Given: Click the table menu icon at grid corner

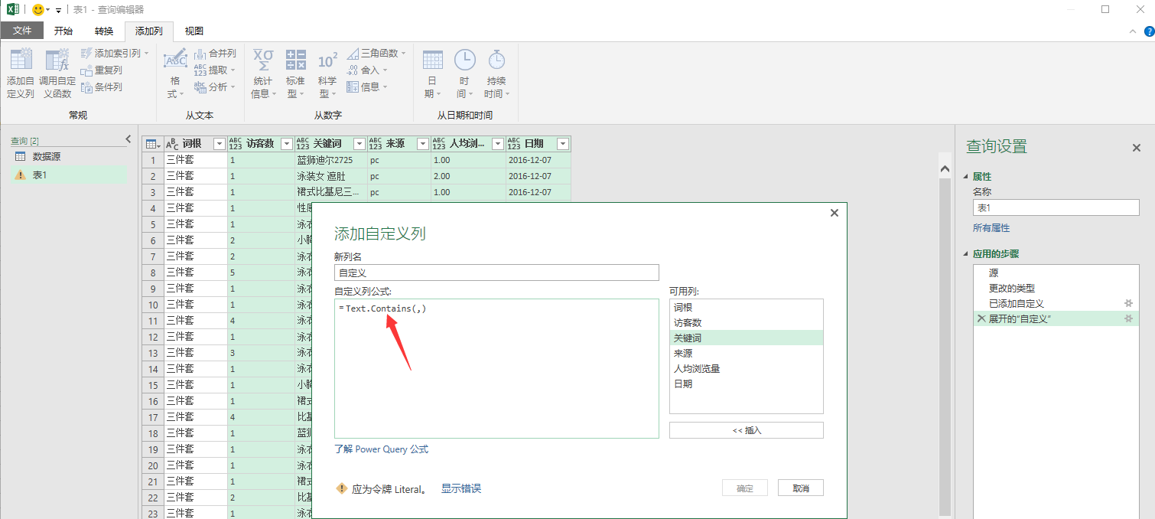Looking at the screenshot, I should [152, 144].
